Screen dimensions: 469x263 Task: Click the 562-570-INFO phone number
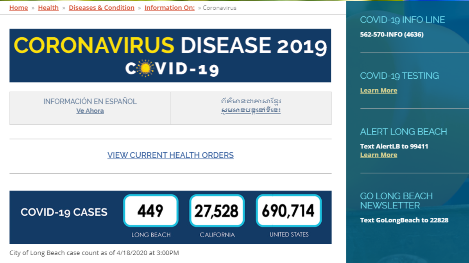click(392, 34)
